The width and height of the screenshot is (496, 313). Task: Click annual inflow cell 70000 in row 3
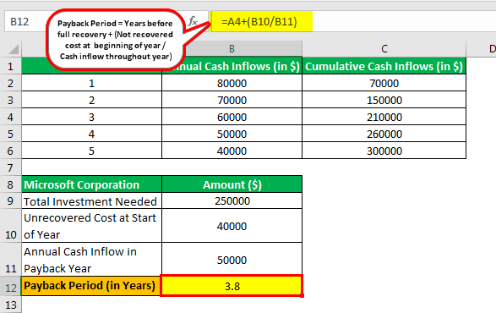pyautogui.click(x=232, y=100)
